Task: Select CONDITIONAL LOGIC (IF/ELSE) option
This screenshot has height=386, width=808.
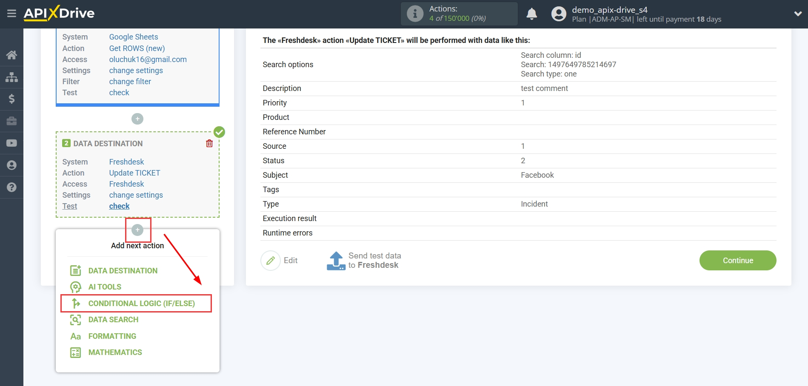Action: [142, 304]
